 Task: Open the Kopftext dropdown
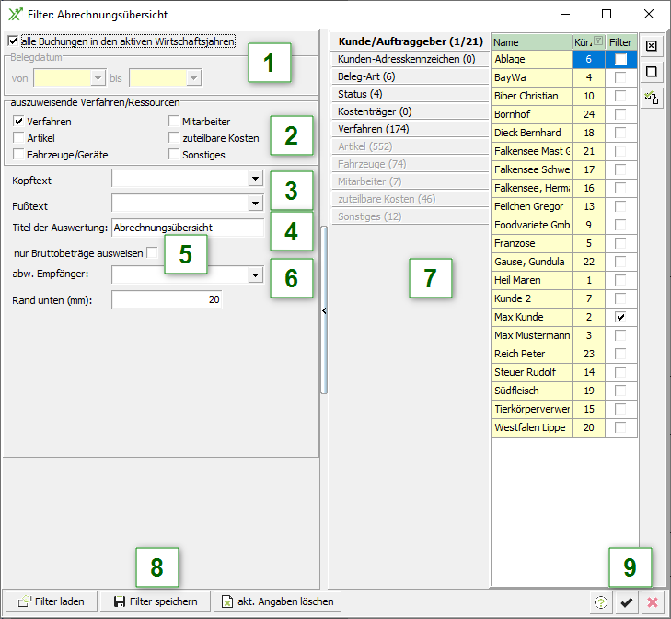255,179
